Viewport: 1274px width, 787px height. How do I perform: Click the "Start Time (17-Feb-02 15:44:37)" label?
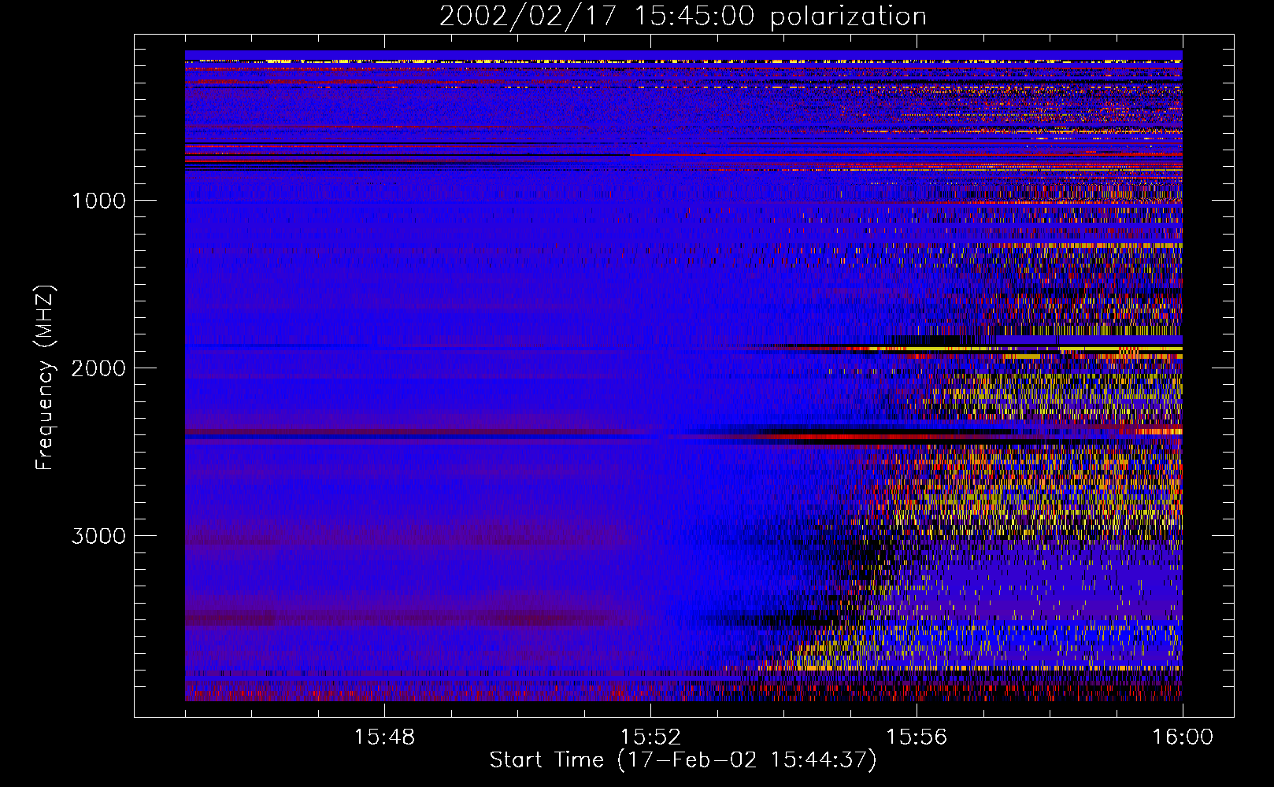coord(683,760)
